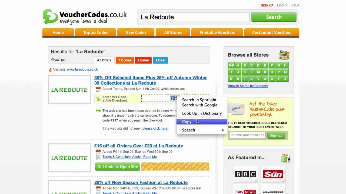
Task: Open the £15 off offer's Terms & Conditions link
Action: coord(129,157)
